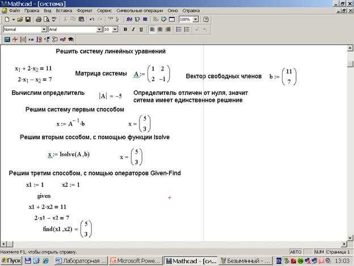Screen dimensions: 354x266
Task: Toggle Italic formatting button
Action: pyautogui.click(x=133, y=30)
